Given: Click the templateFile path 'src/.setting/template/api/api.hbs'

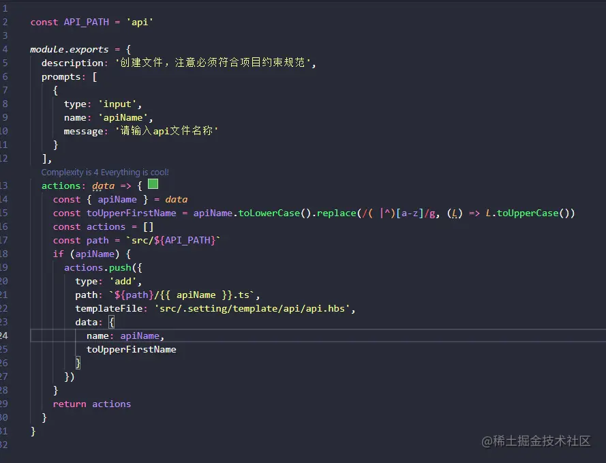Looking at the screenshot, I should pos(255,308).
